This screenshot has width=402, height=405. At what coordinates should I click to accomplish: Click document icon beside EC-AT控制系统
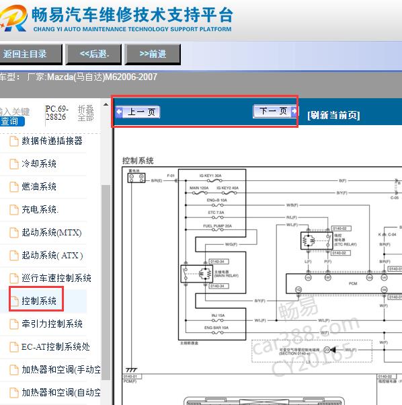tap(14, 347)
